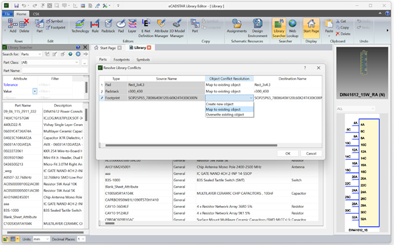Switch to the CSK ribbon tab

point(36,14)
